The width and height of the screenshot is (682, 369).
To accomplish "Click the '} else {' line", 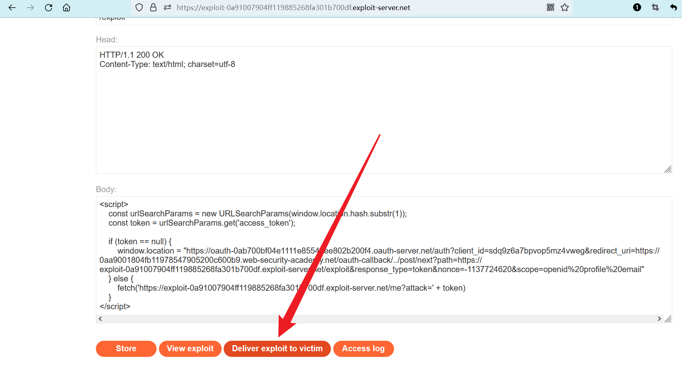I will 121,279.
